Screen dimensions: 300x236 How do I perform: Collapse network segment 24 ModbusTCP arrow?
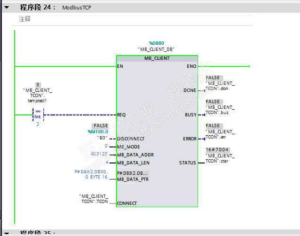coord(7,8)
